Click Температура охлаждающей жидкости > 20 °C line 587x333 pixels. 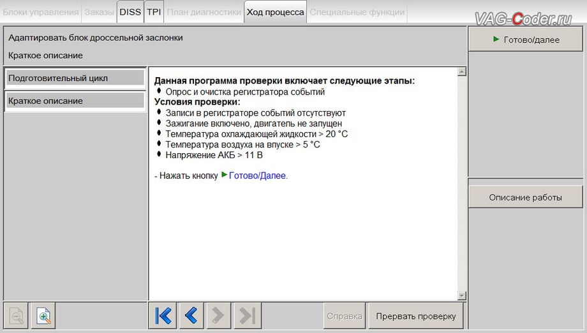click(256, 134)
